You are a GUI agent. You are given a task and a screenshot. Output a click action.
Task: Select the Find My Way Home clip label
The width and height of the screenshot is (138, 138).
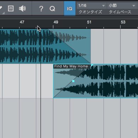coord(71,66)
